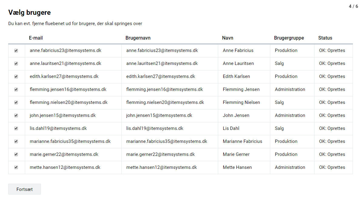
Task: Uncheck the Lis Dahl checkbox
Action: click(x=16, y=129)
